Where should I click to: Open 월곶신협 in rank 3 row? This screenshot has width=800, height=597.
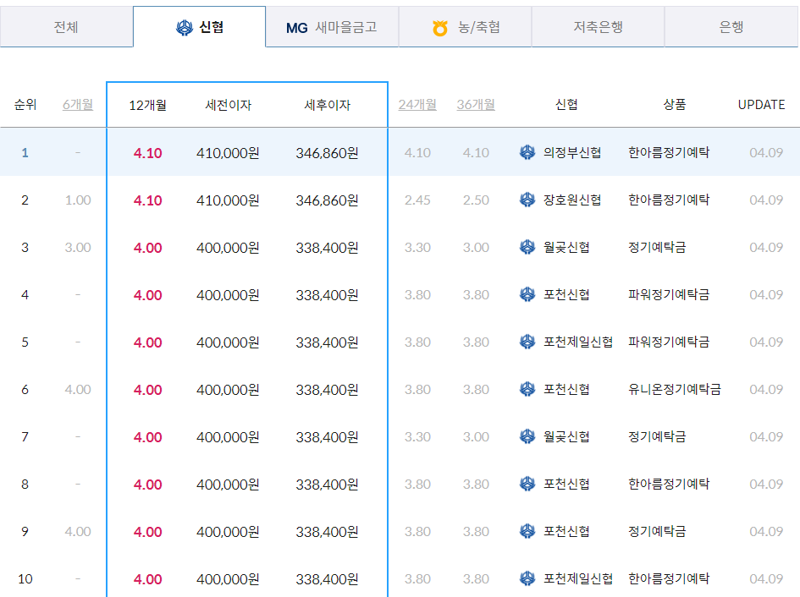pos(566,247)
